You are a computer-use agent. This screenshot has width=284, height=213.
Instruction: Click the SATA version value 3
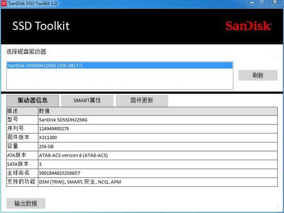pyautogui.click(x=40, y=164)
